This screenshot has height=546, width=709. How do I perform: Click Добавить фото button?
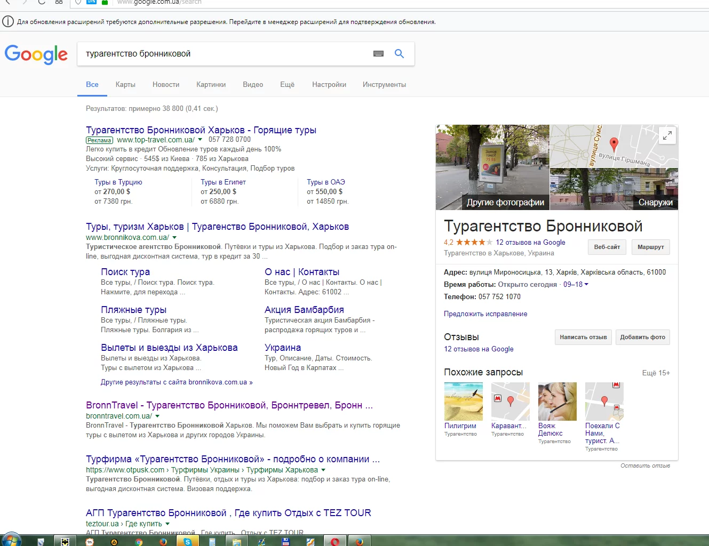[x=642, y=337]
